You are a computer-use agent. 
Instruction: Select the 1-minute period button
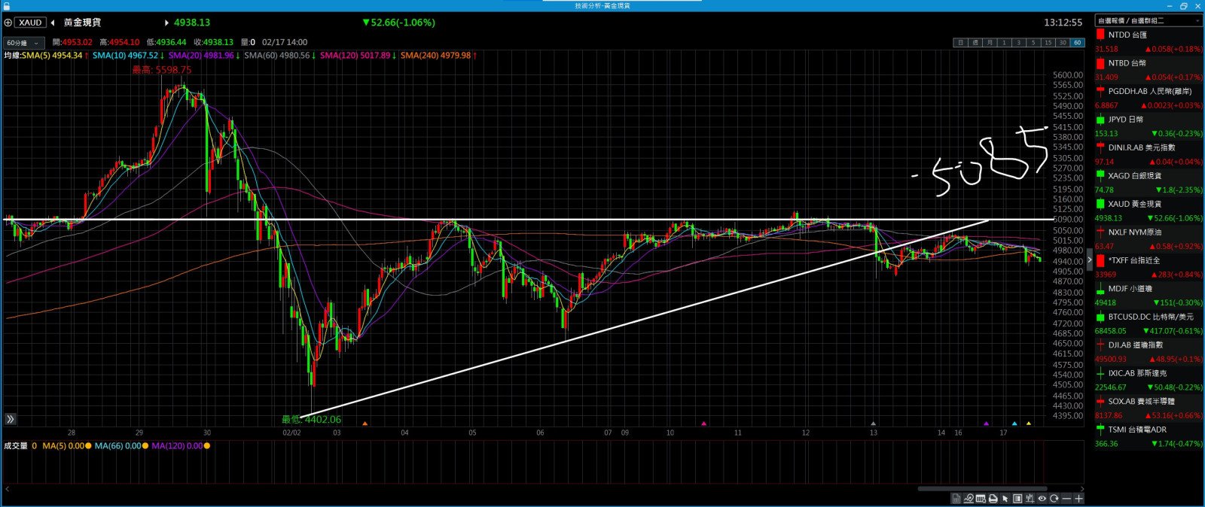point(1005,43)
